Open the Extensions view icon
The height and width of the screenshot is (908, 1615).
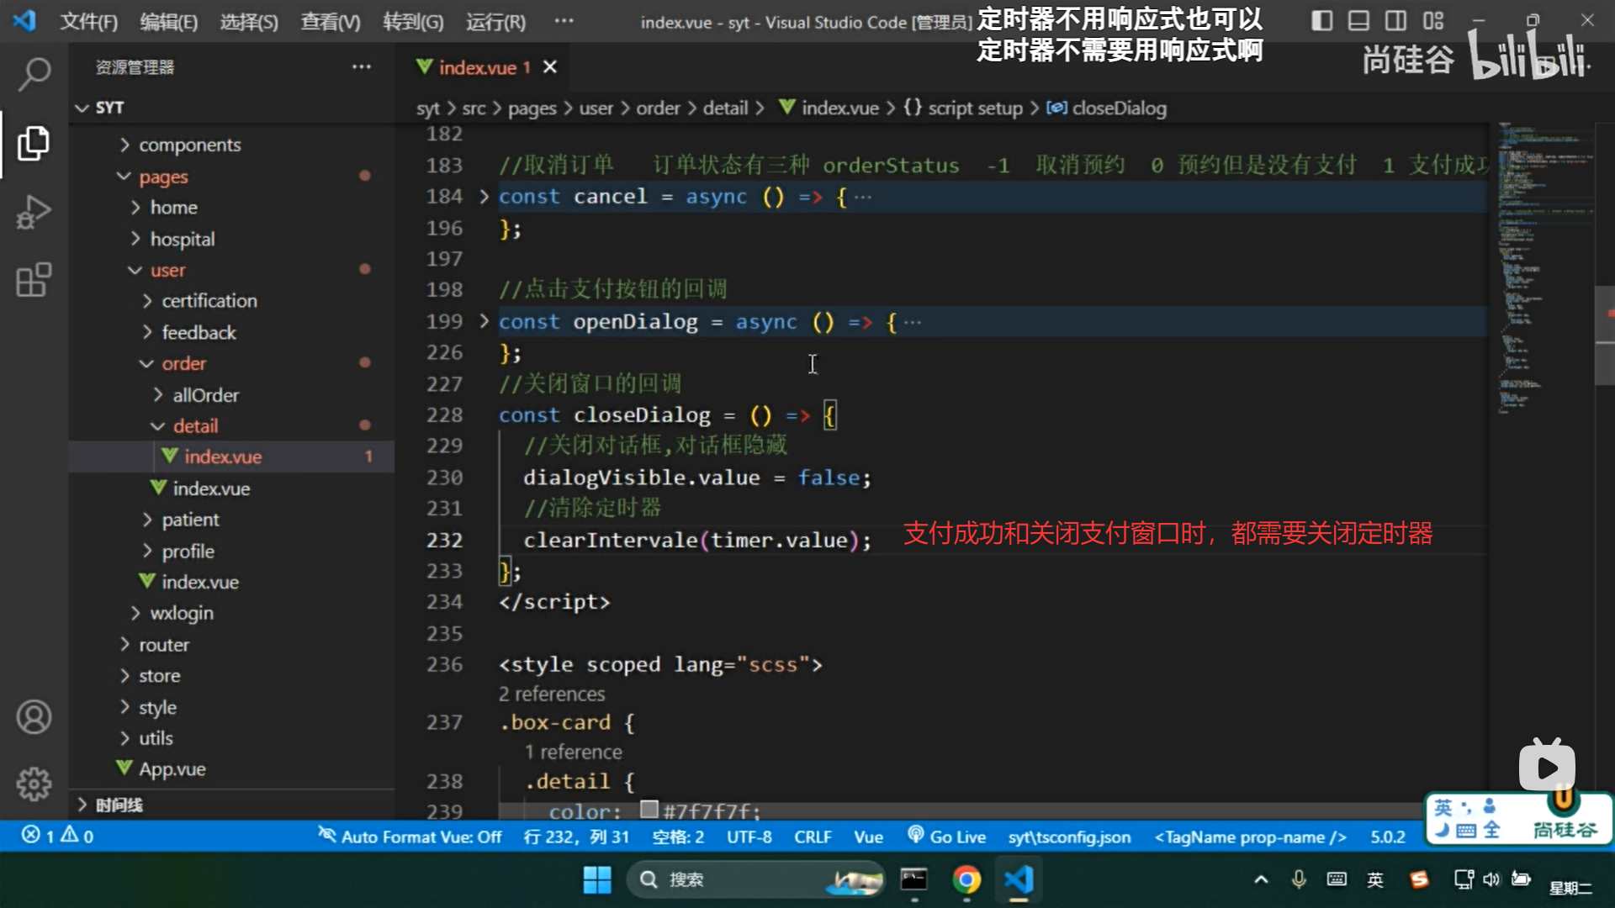coord(34,281)
